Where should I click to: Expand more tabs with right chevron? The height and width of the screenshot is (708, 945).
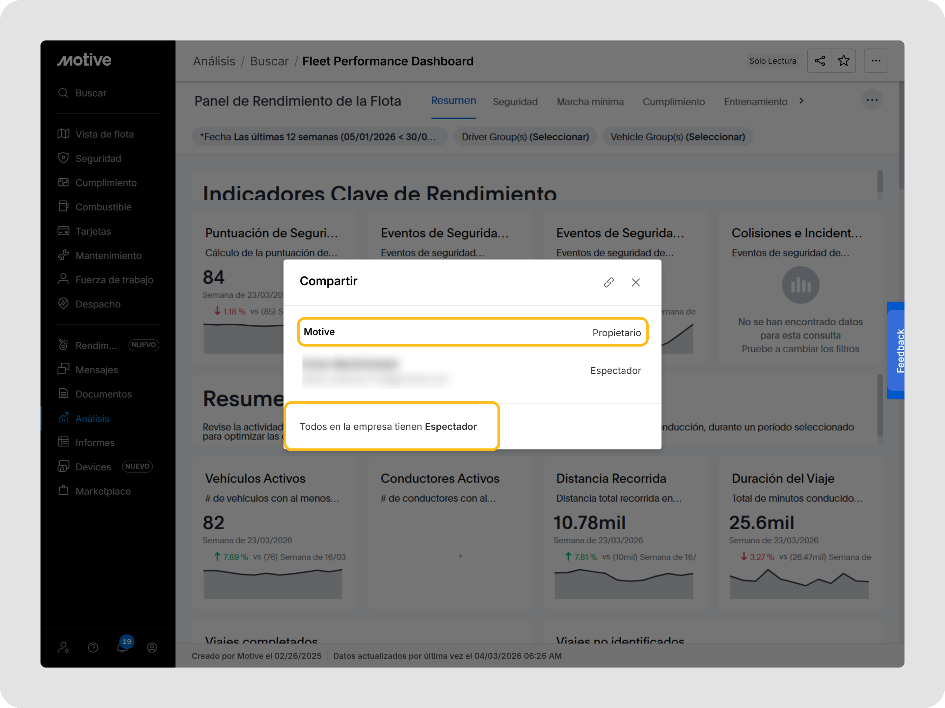[x=802, y=101]
